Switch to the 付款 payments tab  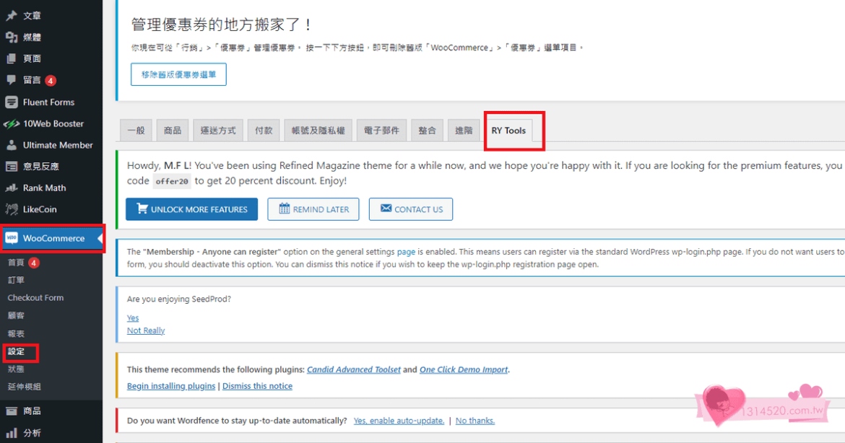pos(263,130)
